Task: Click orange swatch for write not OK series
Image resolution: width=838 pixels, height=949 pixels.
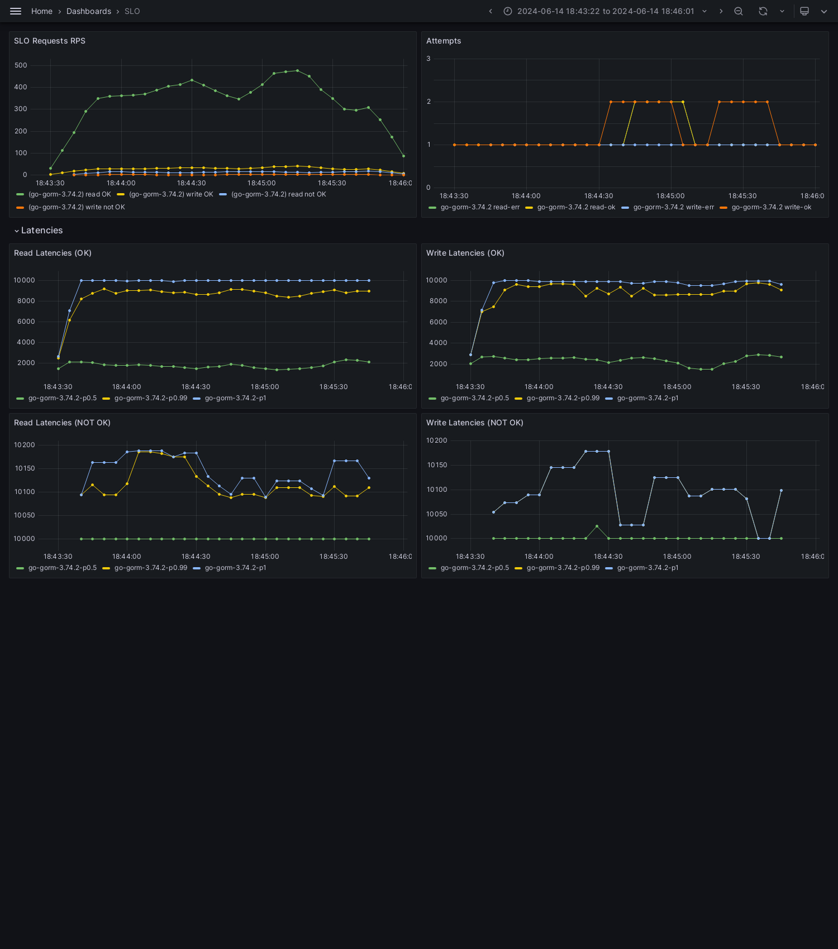Action: click(20, 207)
